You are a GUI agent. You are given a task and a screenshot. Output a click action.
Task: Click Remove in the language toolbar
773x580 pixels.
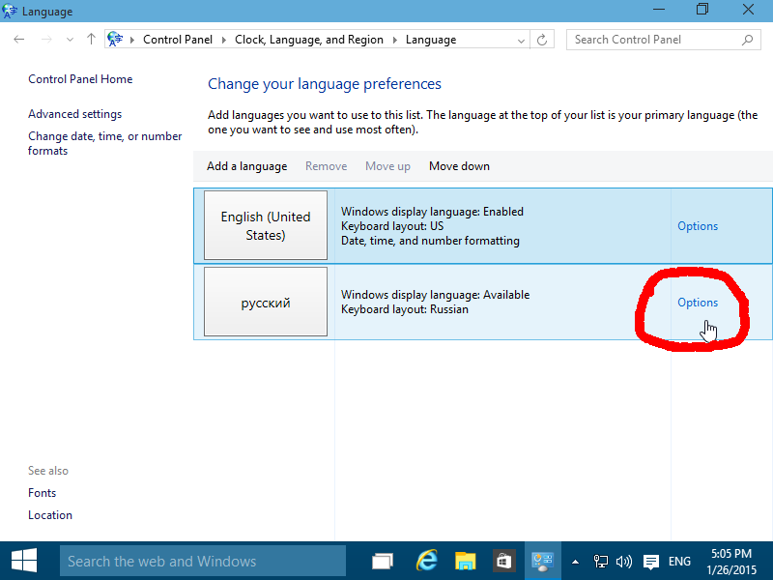[x=326, y=166]
